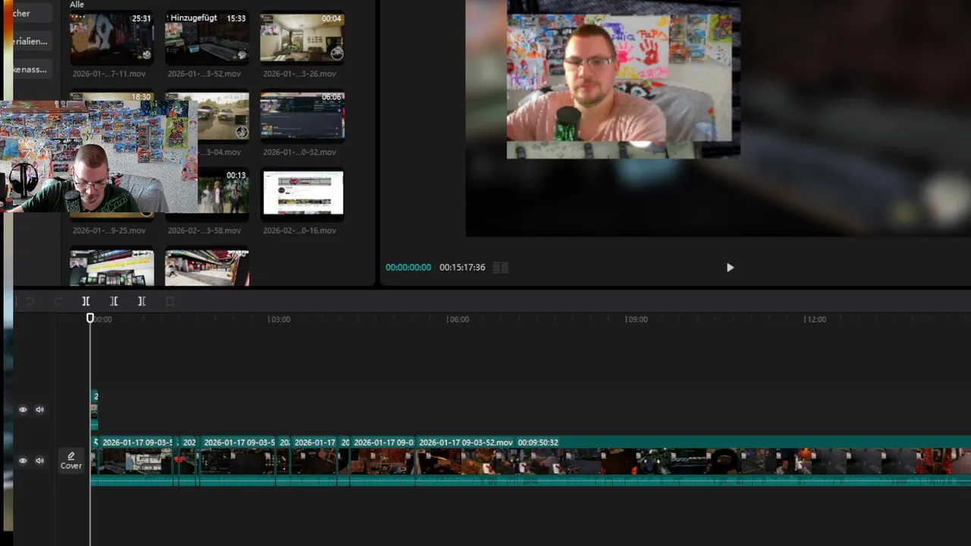Select the 06:06 media thumbnail

coord(302,116)
